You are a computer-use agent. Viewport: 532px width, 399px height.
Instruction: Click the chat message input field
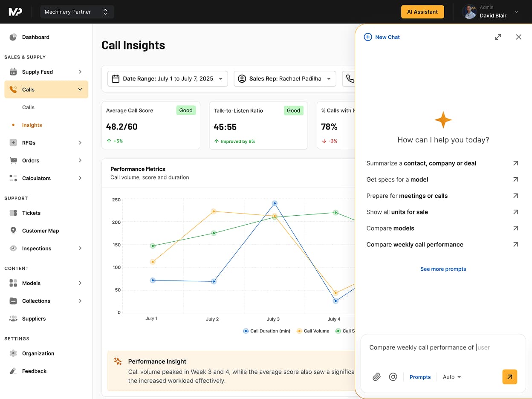click(442, 347)
